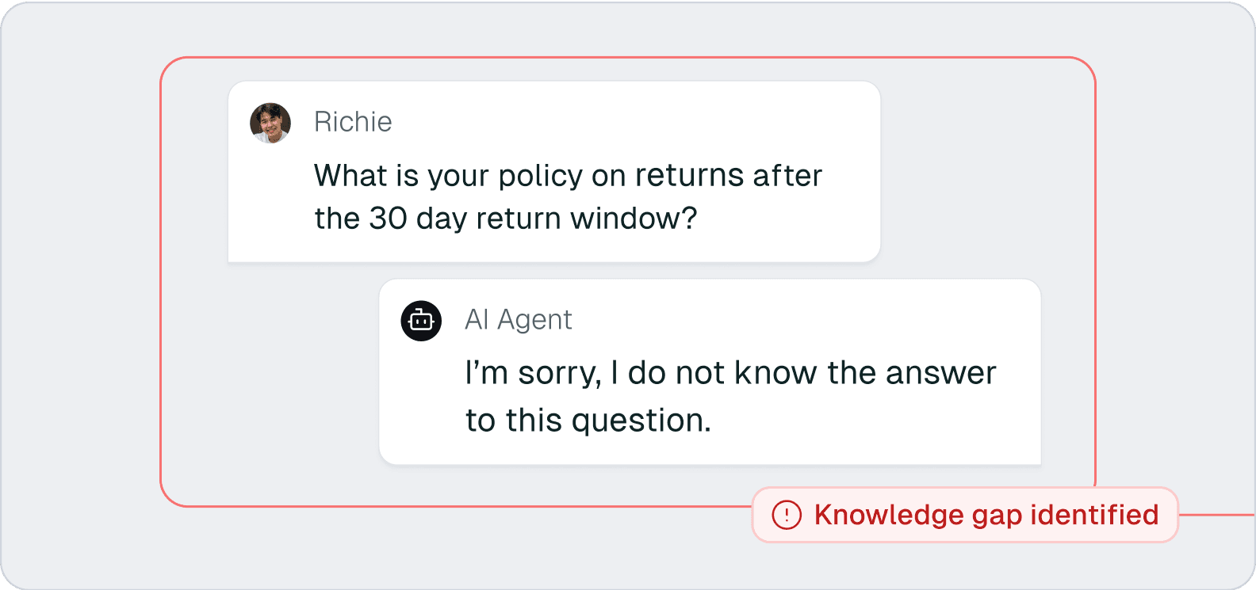Click the word "sorry" in the AI reply
The height and width of the screenshot is (590, 1256).
pos(560,374)
